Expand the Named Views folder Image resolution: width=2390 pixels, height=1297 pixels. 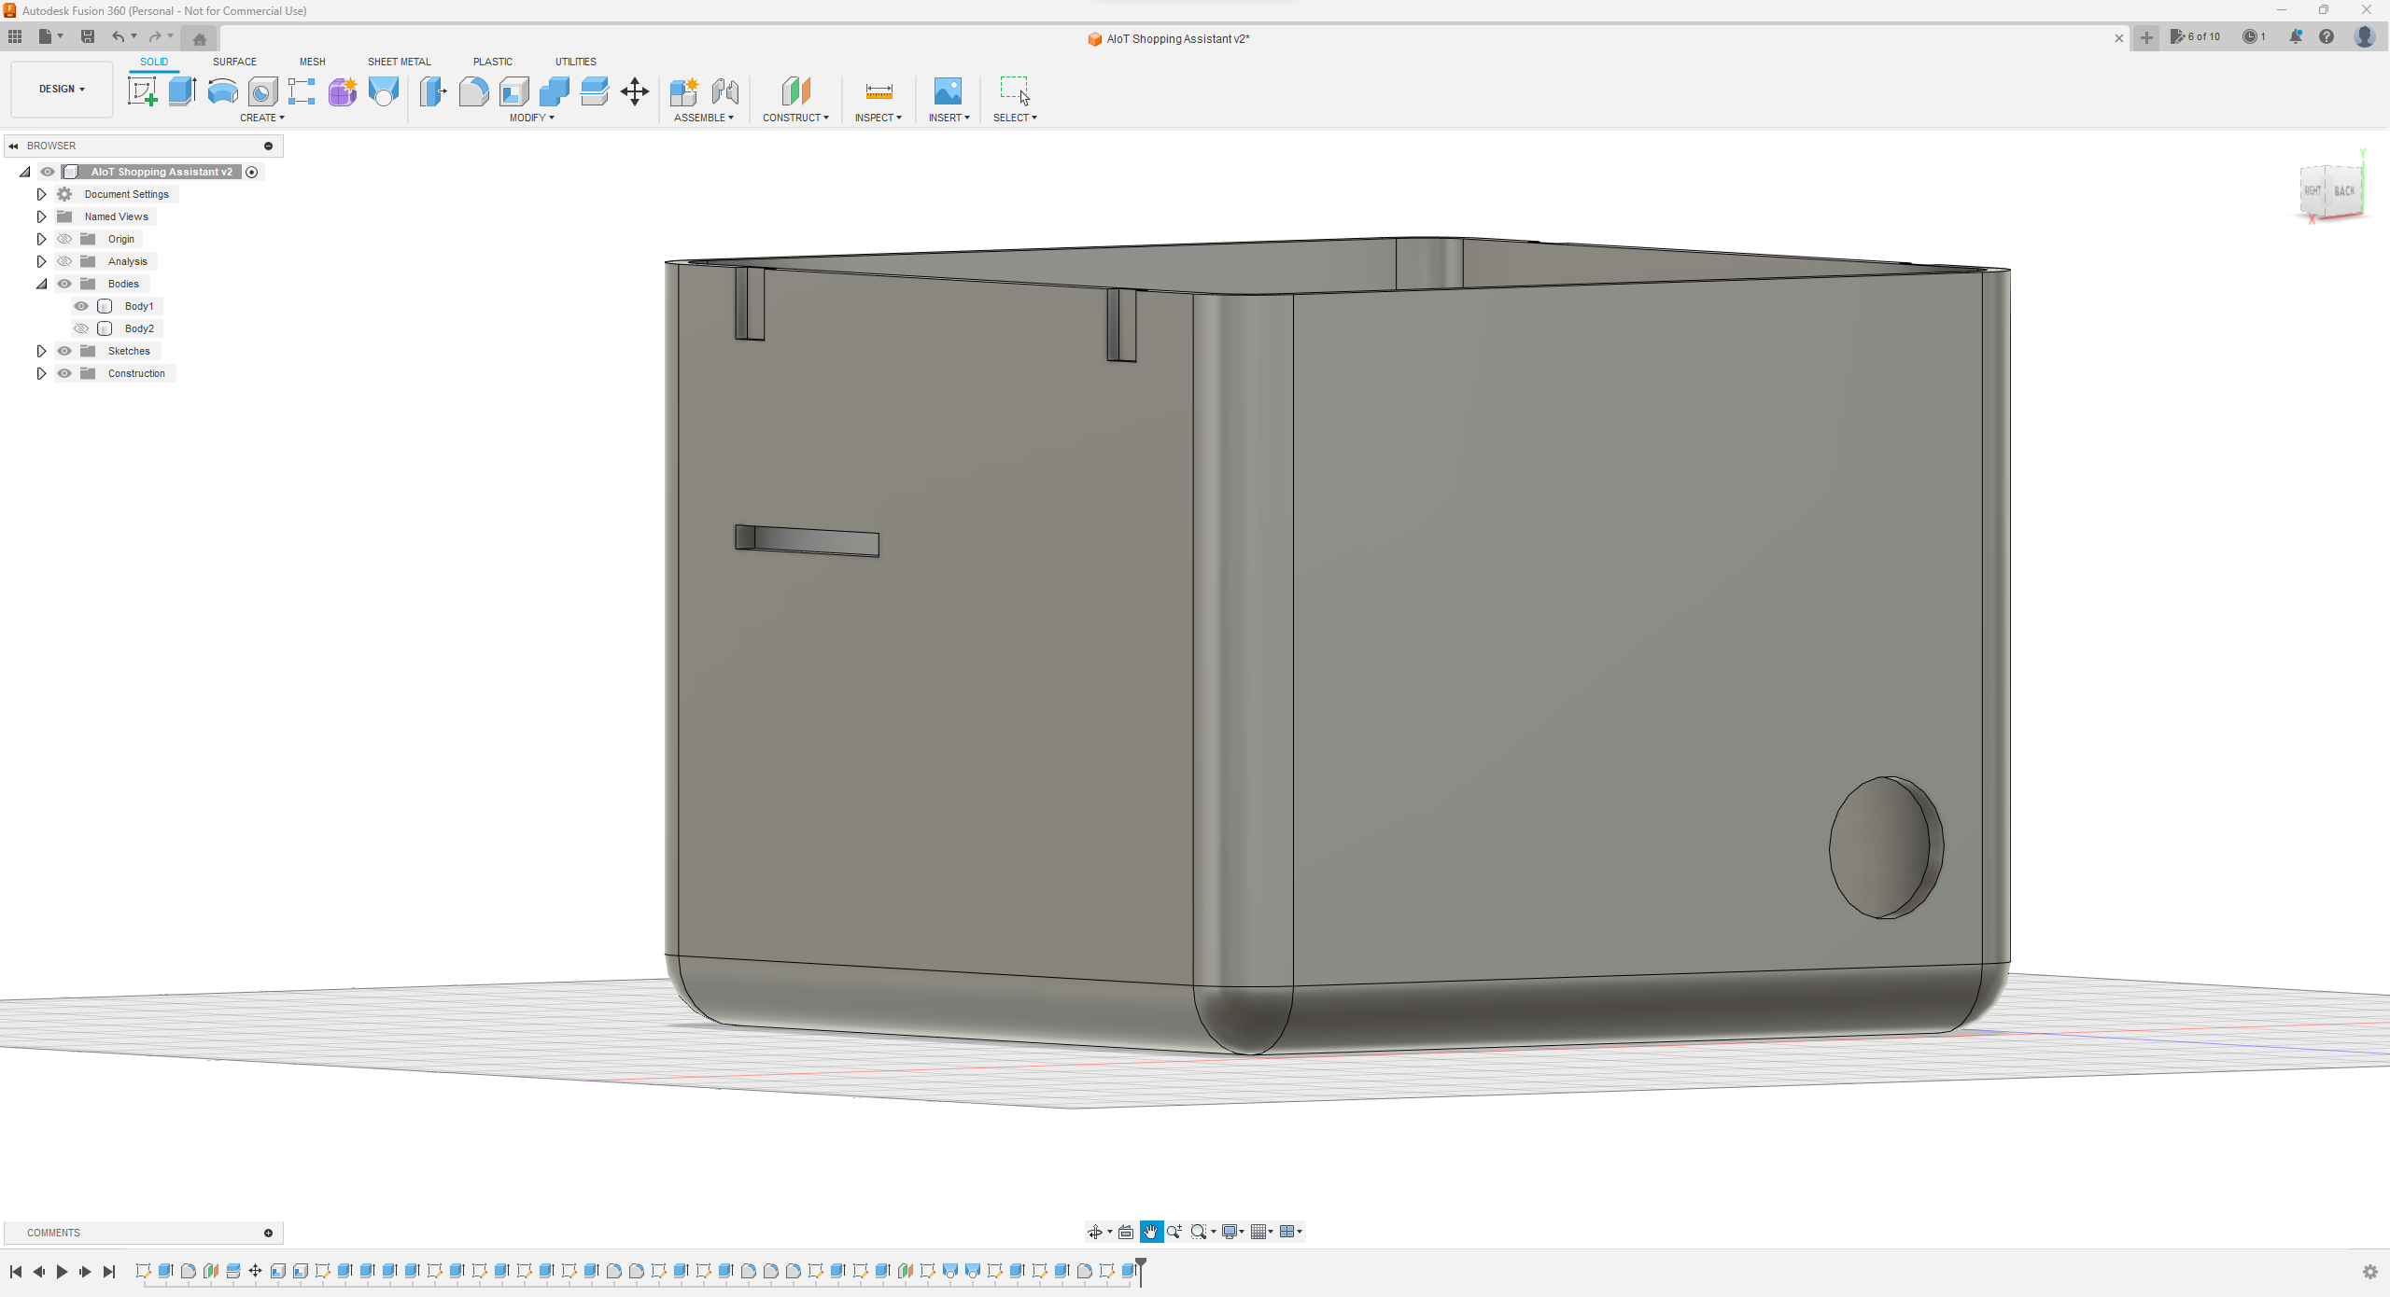coord(41,216)
